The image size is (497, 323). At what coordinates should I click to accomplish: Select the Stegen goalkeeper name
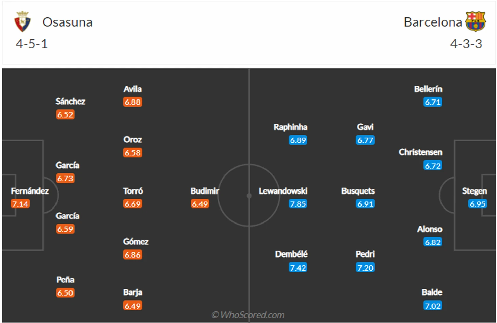pos(475,191)
